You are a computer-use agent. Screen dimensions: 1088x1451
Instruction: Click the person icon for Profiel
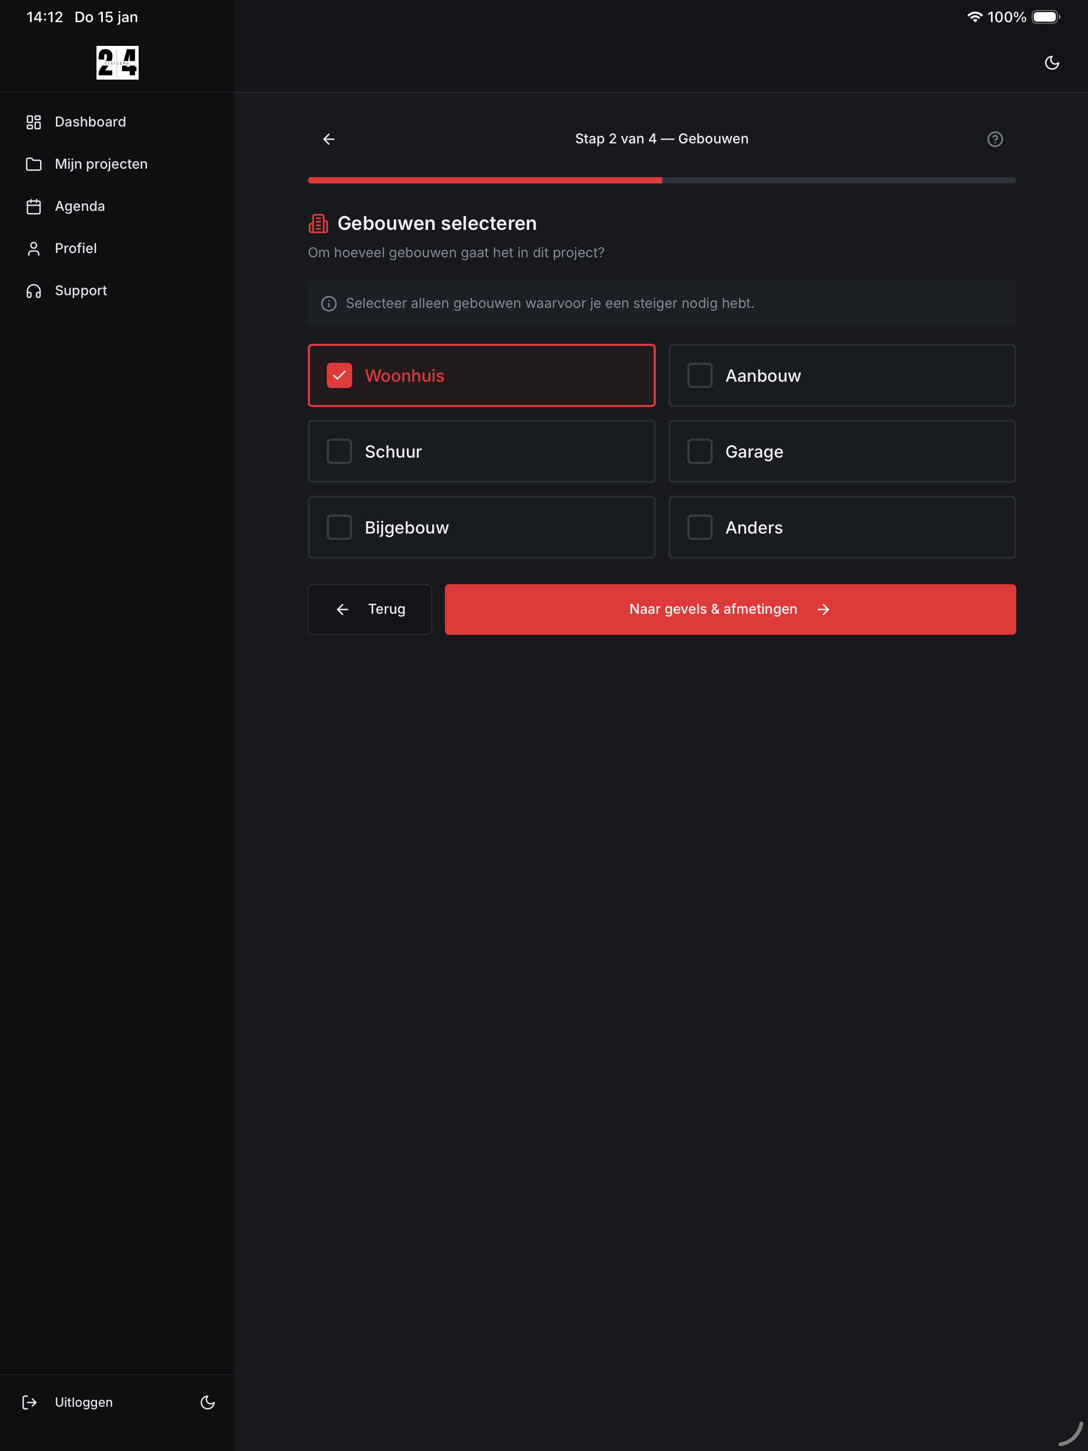click(x=33, y=249)
